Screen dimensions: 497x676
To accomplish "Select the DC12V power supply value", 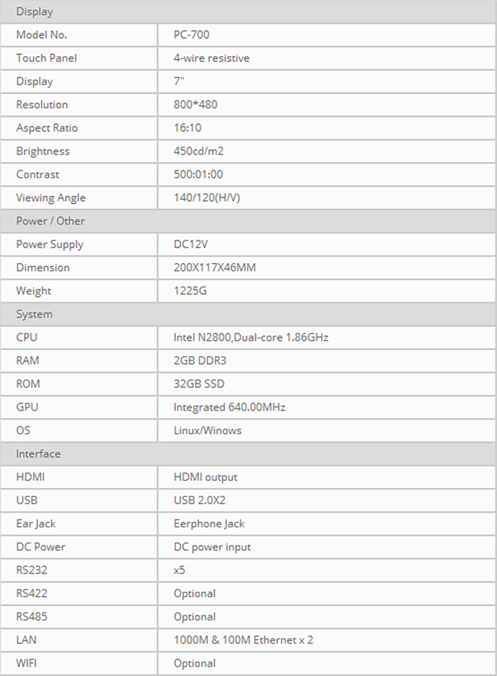I will (191, 244).
